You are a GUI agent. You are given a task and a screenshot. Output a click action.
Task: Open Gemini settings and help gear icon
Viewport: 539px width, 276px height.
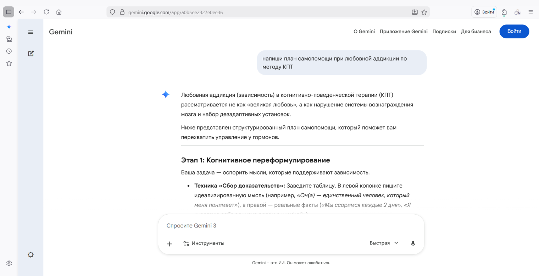click(30, 255)
